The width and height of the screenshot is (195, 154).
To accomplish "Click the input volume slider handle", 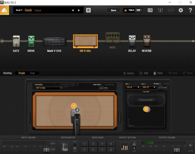I will tap(46, 150).
